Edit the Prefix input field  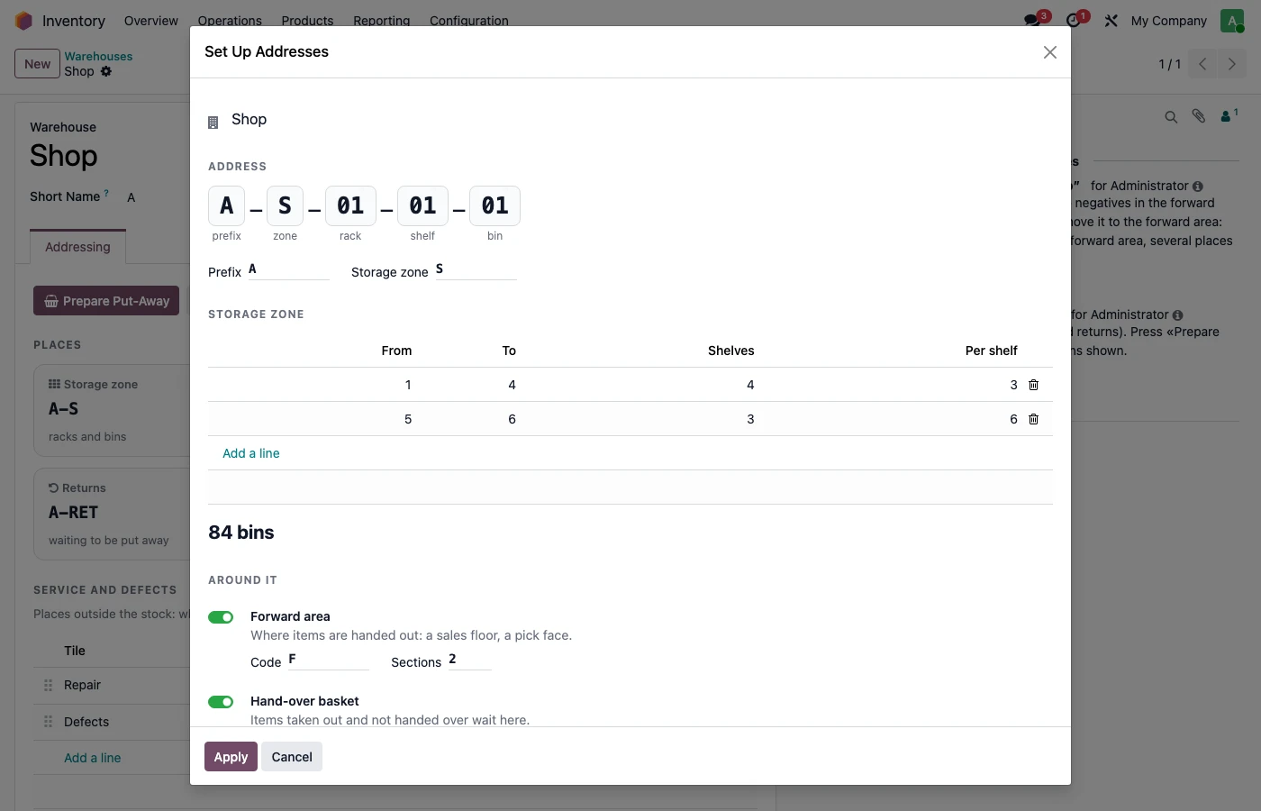[289, 270]
